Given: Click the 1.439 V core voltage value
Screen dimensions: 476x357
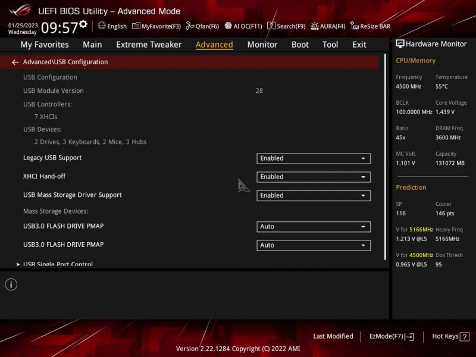Looking at the screenshot, I should [x=444, y=112].
